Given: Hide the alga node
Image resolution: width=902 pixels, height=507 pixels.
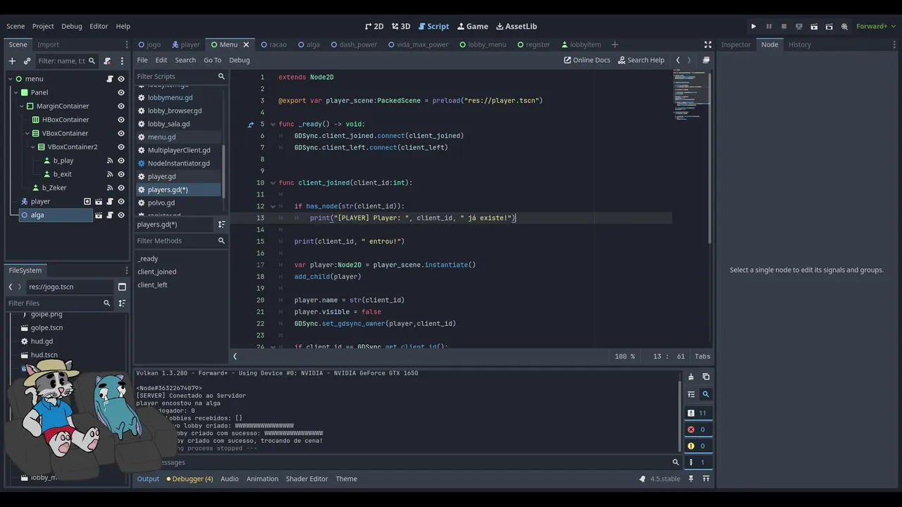Looking at the screenshot, I should tap(121, 215).
